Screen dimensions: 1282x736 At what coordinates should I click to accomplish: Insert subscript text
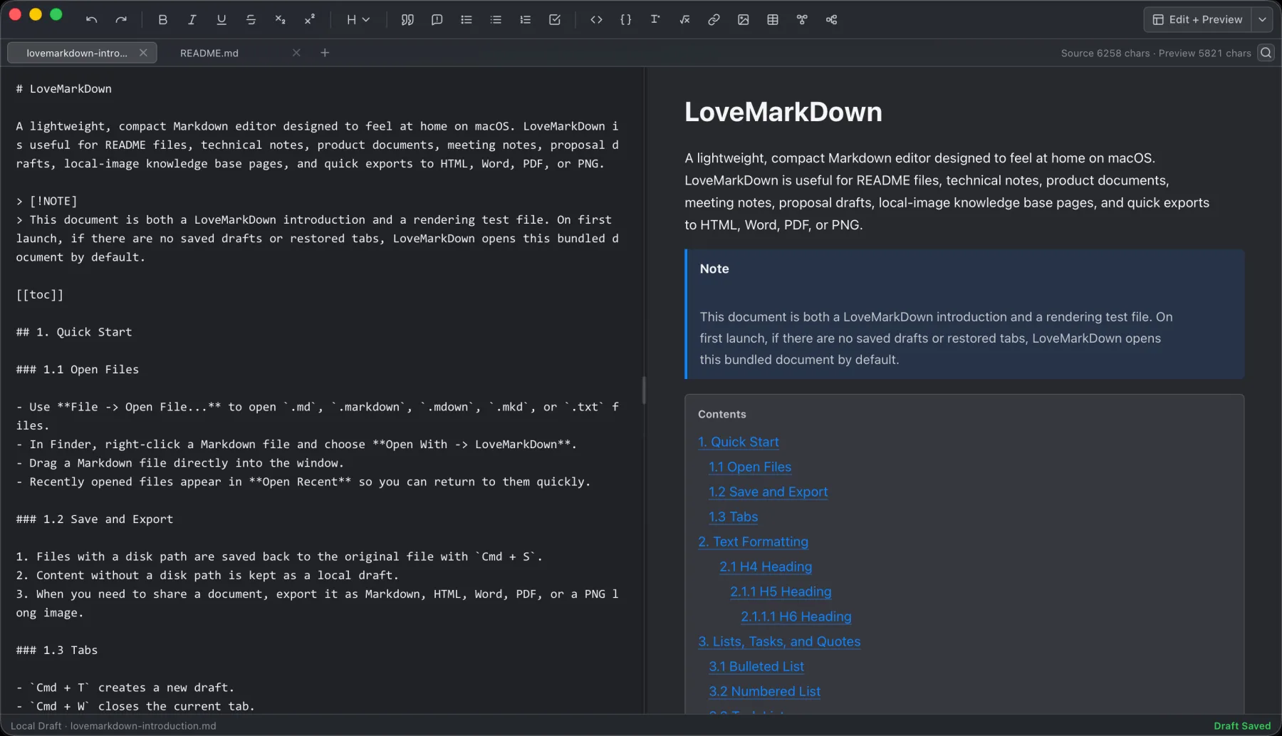[x=280, y=20]
